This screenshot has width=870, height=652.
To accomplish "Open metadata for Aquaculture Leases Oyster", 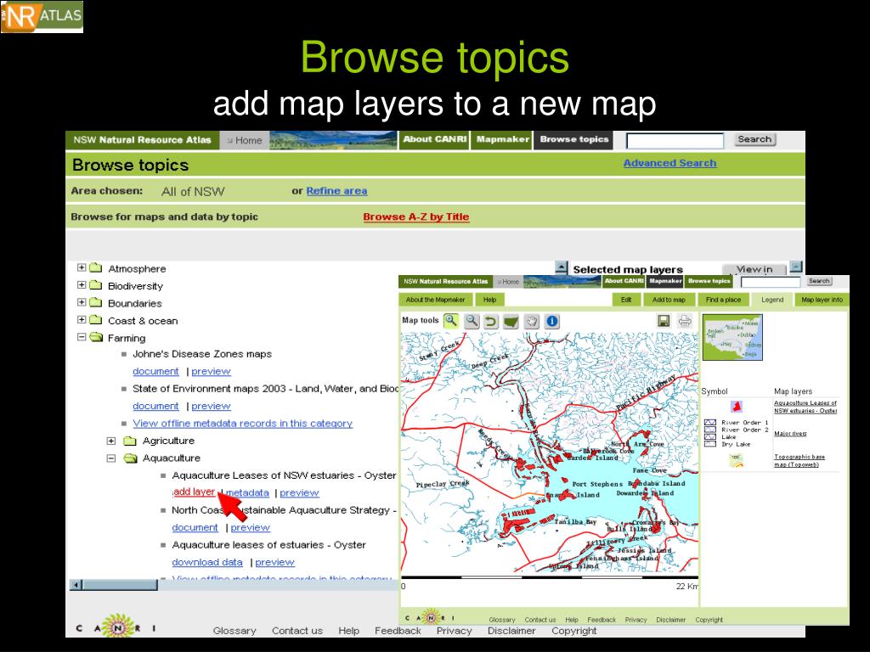I will [247, 492].
